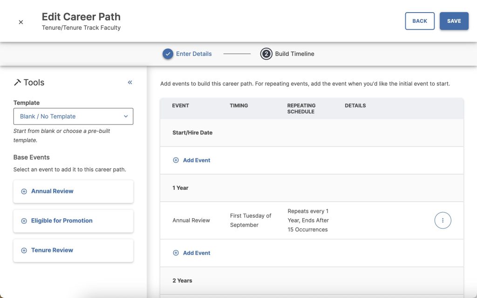Close the Edit Career Path dialog

pos(20,22)
